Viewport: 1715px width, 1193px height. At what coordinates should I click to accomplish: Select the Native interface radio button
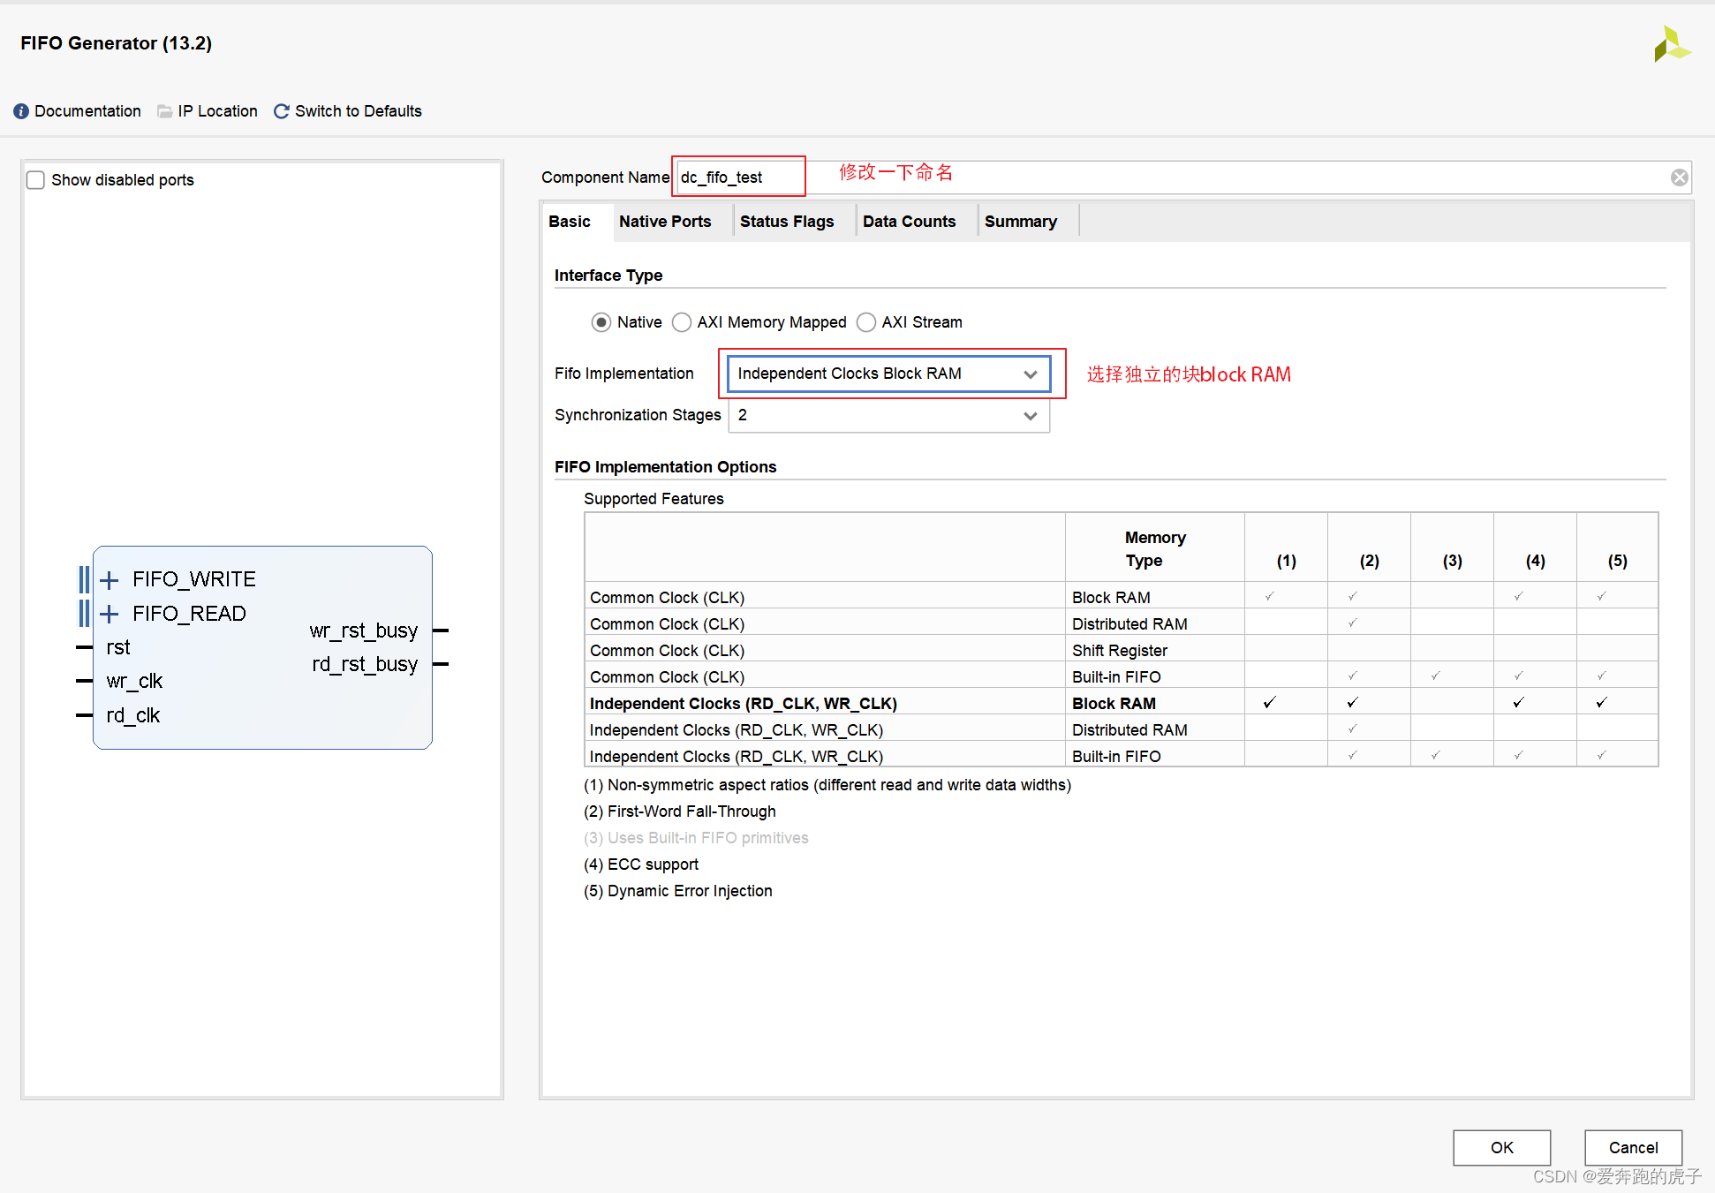point(601,322)
